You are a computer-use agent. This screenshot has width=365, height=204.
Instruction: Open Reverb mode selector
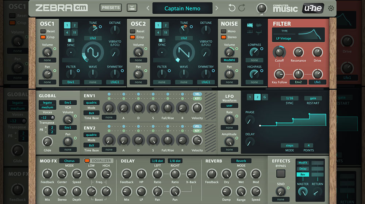coord(241,161)
